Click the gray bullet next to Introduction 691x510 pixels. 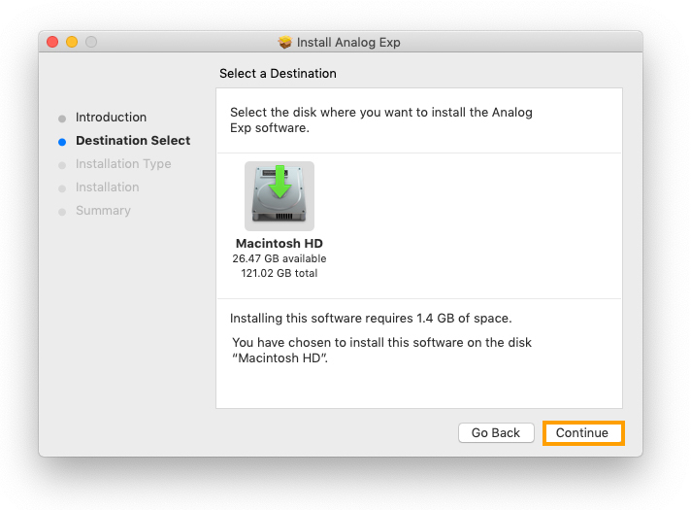62,119
